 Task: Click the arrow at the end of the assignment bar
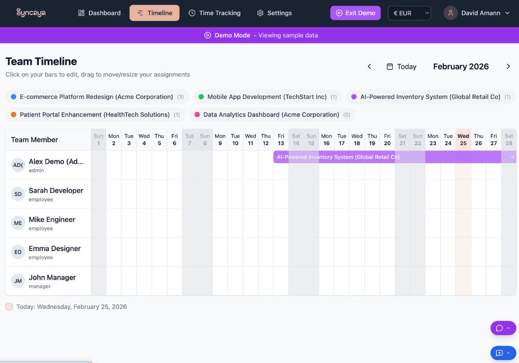click(512, 157)
